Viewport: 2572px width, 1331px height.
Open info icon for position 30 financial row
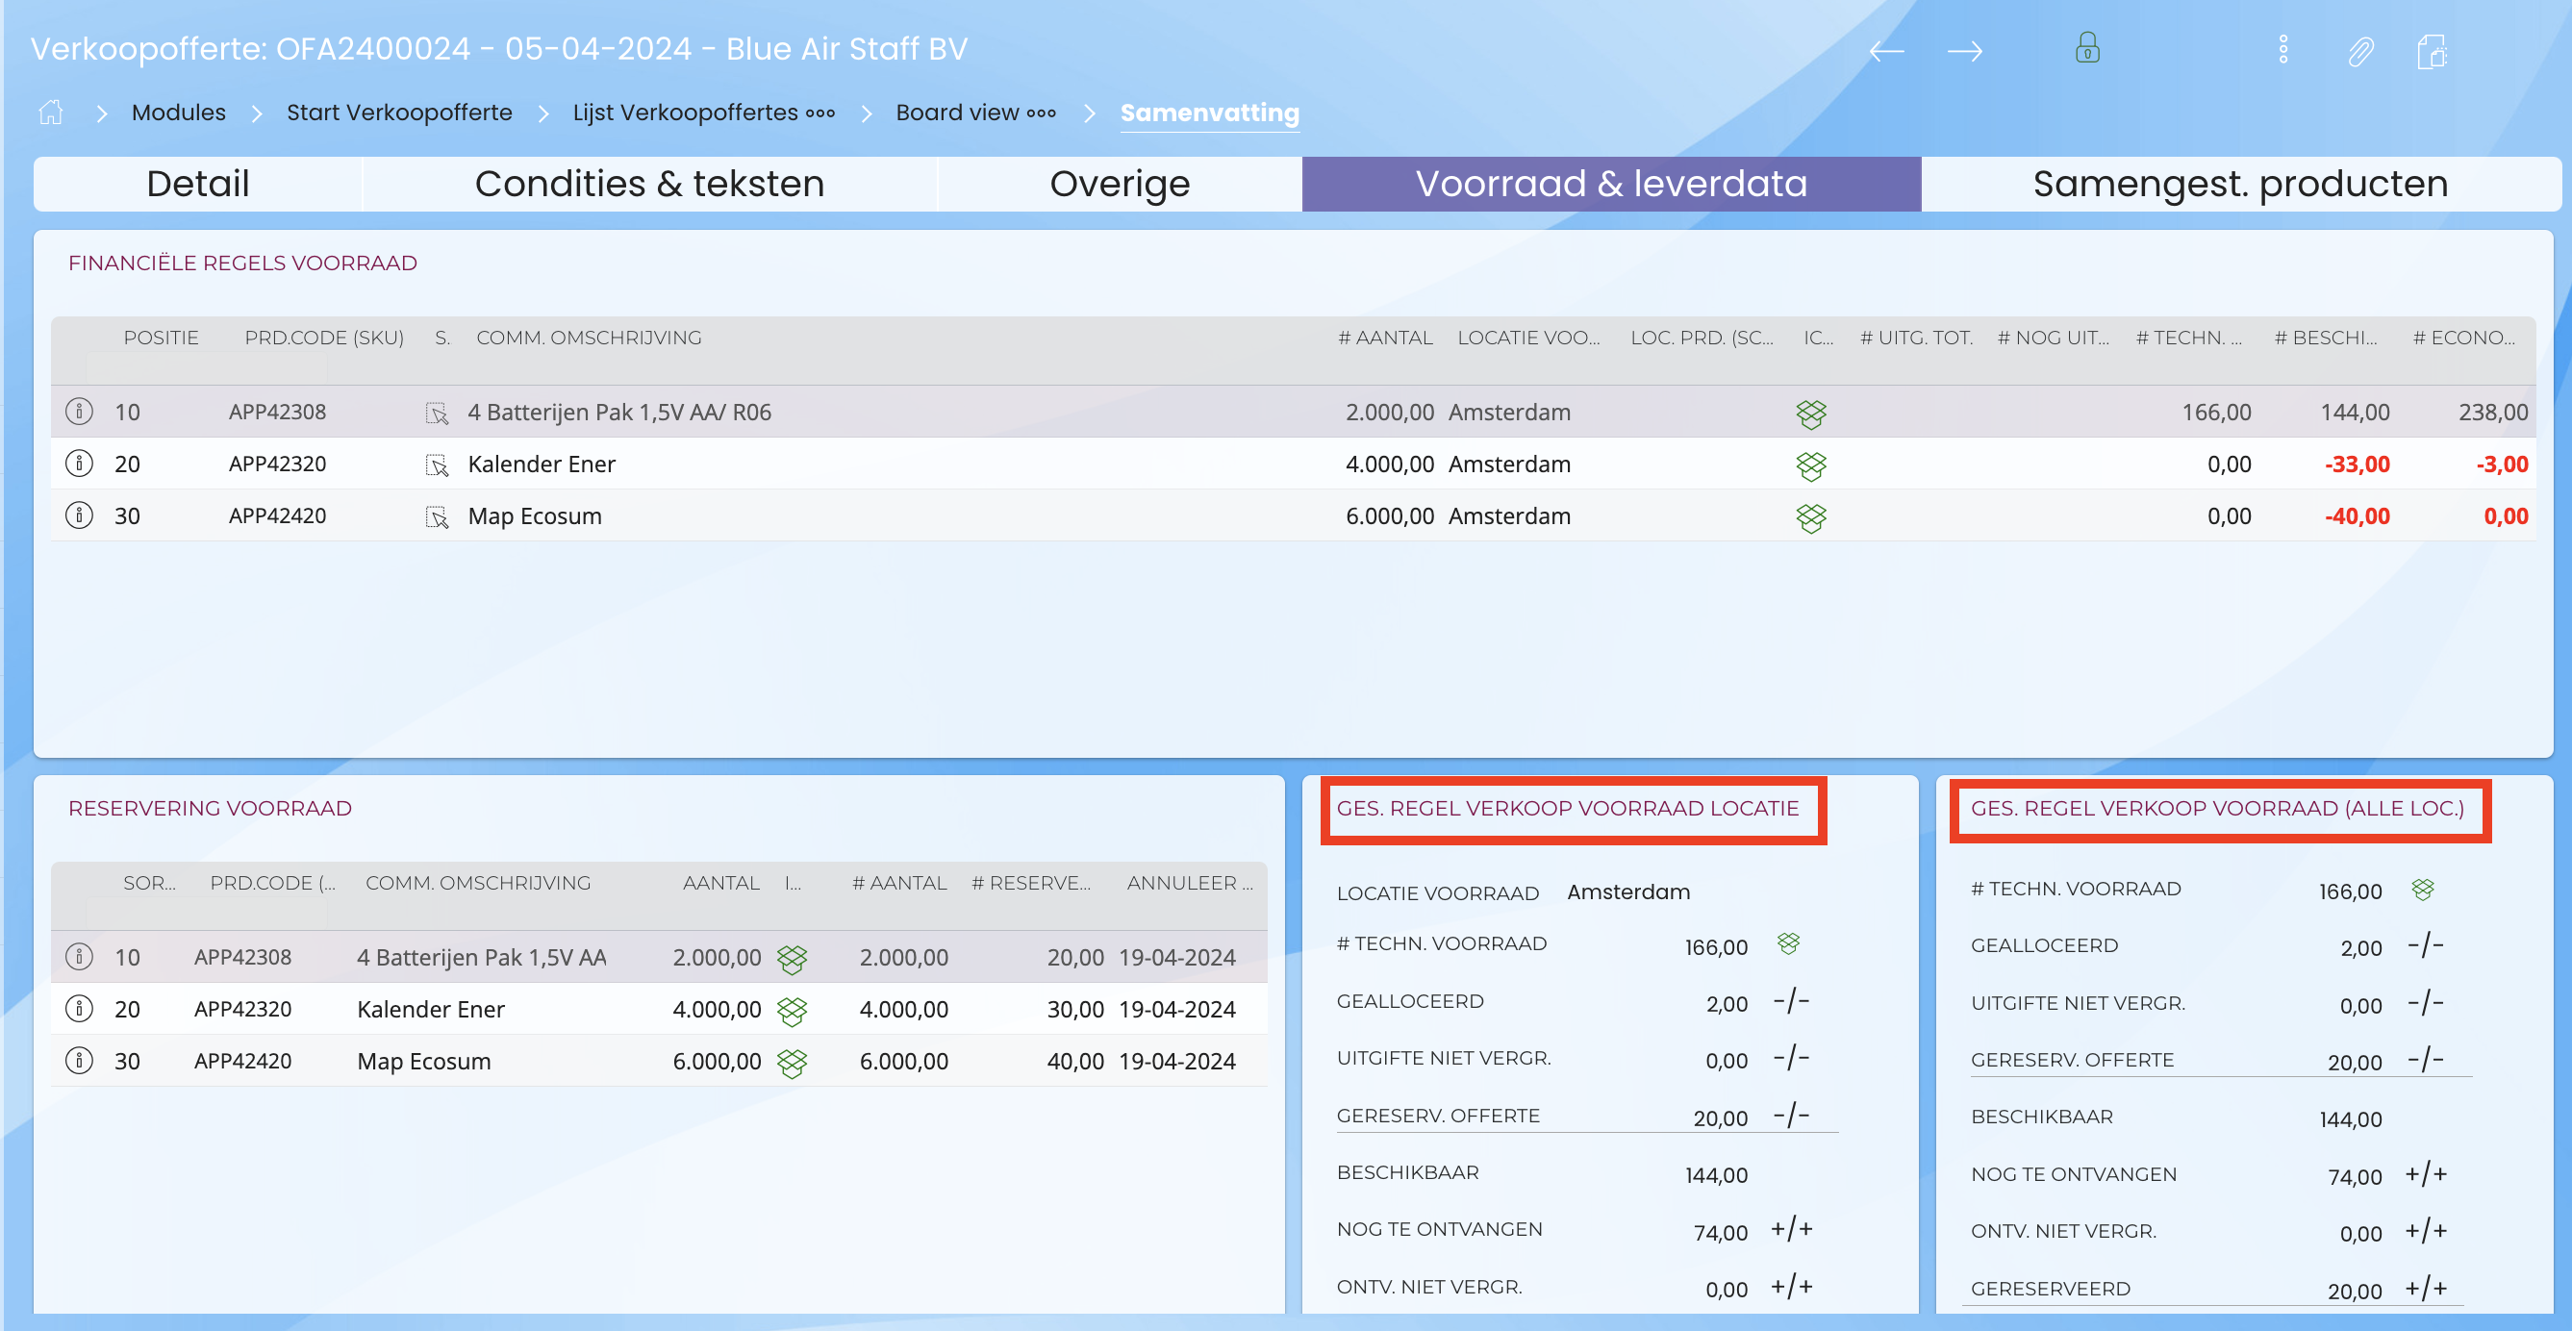(79, 515)
